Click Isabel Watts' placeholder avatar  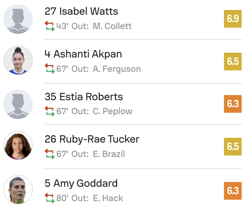click(x=18, y=19)
